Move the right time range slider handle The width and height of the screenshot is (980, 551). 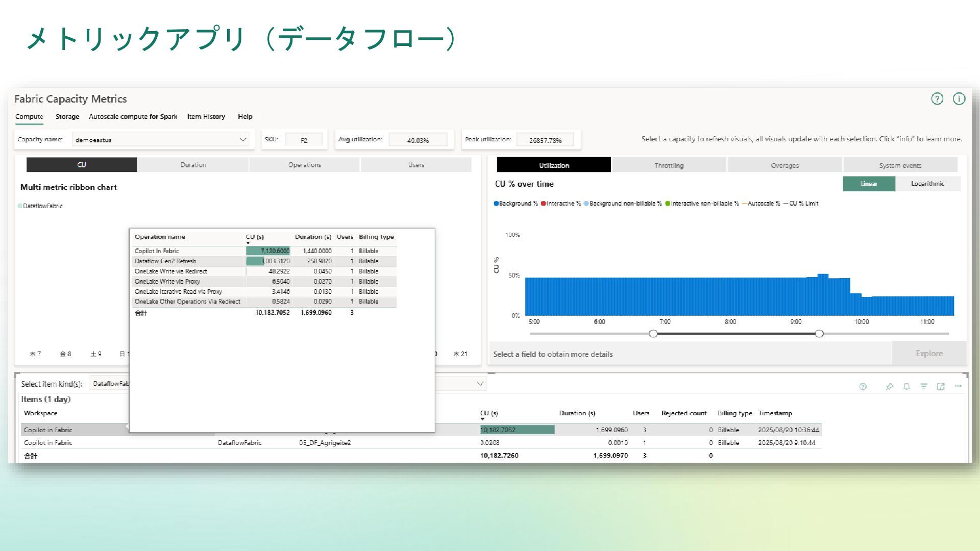[819, 334]
